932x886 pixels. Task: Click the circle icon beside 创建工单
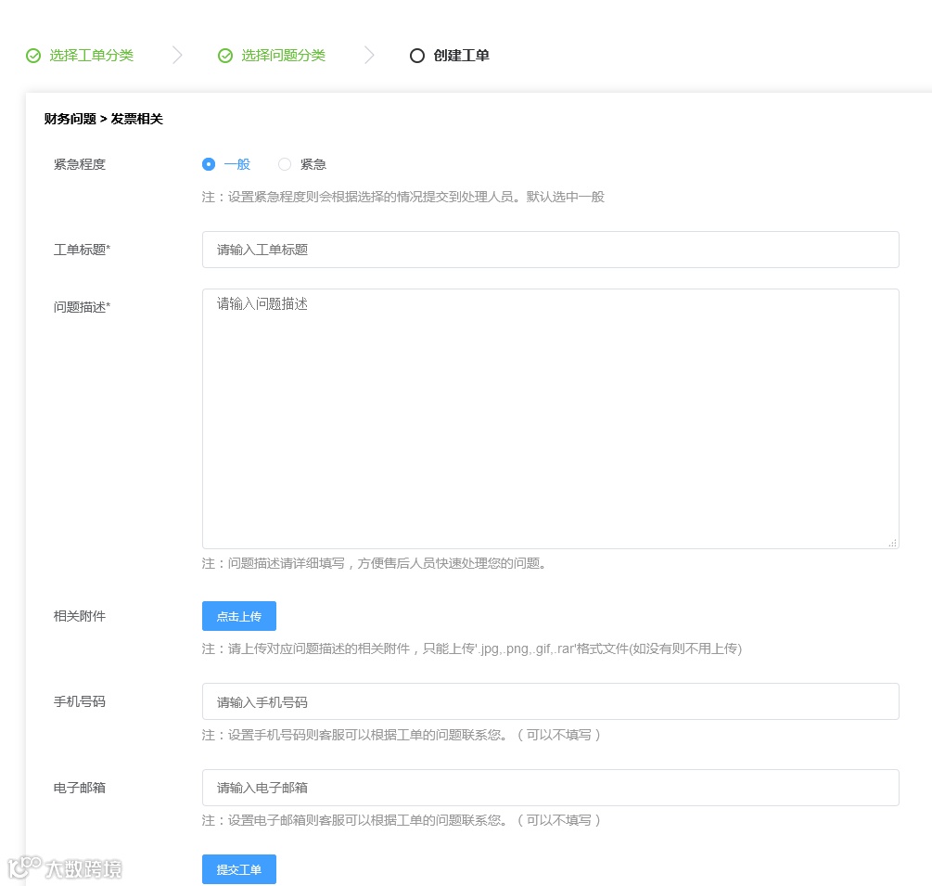417,56
